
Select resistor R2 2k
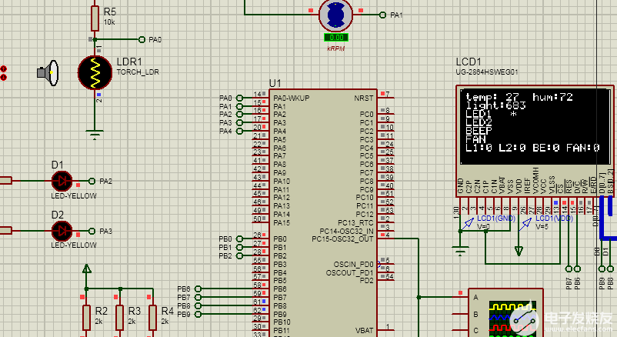click(87, 317)
